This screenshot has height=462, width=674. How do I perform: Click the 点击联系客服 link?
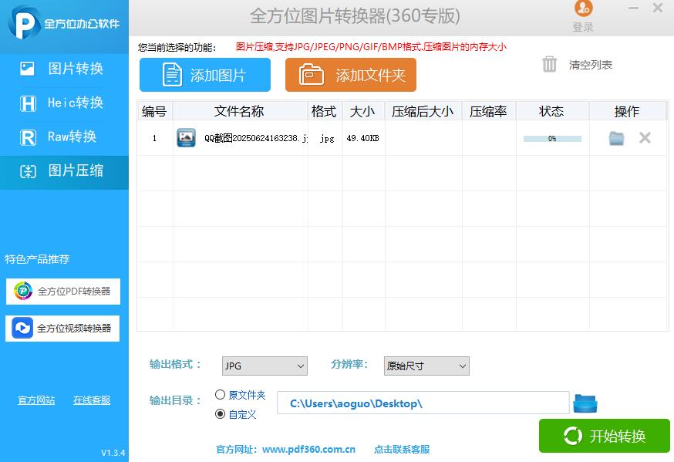[402, 449]
